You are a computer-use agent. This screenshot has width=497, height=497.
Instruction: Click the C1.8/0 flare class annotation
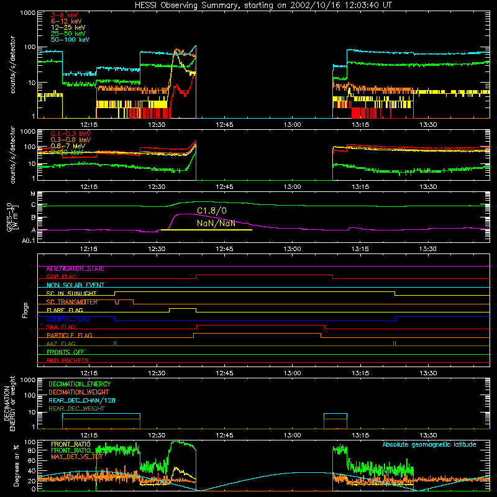[212, 211]
